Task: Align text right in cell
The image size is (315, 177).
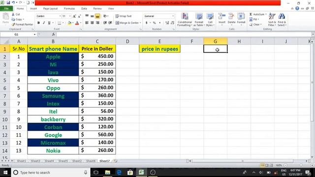Action: pyautogui.click(x=97, y=23)
